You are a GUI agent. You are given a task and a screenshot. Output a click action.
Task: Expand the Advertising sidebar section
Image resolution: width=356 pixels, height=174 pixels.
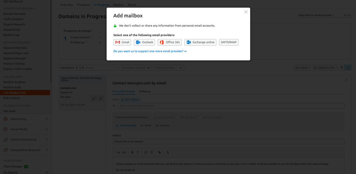(x=25, y=119)
